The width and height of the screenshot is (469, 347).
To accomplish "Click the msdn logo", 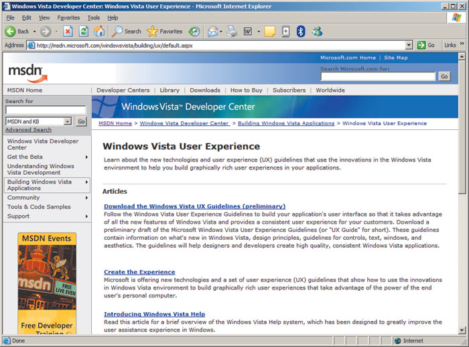I will (28, 73).
